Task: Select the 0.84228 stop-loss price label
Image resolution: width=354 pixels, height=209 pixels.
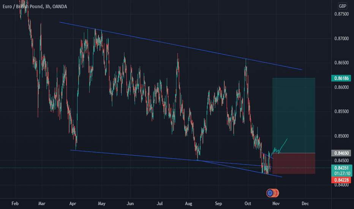Action: pos(341,180)
